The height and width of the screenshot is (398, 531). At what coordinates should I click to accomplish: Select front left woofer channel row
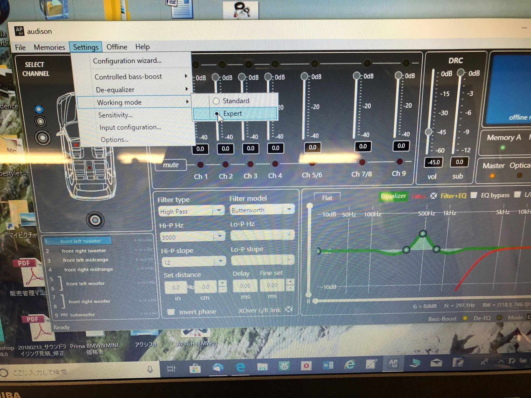click(85, 284)
